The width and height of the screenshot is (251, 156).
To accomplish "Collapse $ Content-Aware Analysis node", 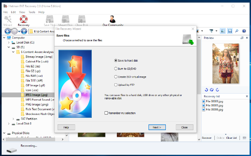I will [13, 52].
